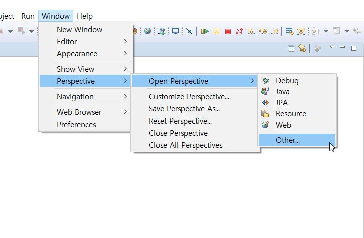
Task: Open the Java perspective
Action: (x=297, y=92)
